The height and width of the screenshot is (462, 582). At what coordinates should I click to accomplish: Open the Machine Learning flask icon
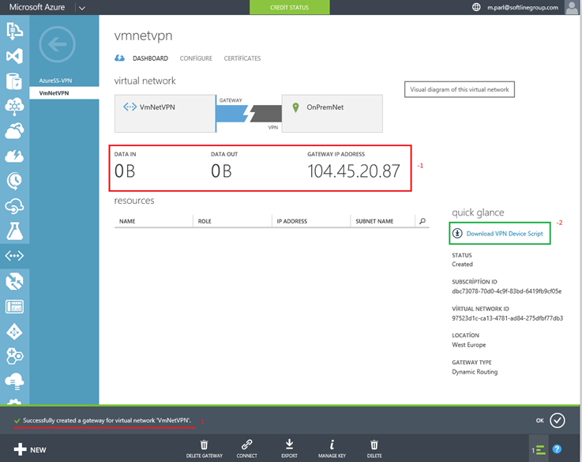tap(14, 231)
